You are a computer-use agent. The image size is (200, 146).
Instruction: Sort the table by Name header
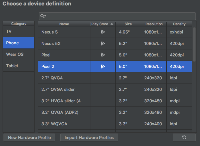click(x=64, y=24)
